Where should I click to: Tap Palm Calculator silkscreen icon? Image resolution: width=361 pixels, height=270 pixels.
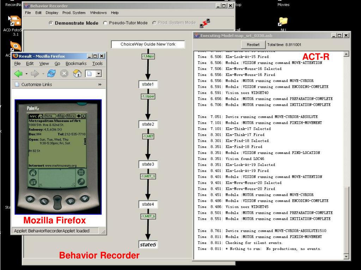pos(81,172)
